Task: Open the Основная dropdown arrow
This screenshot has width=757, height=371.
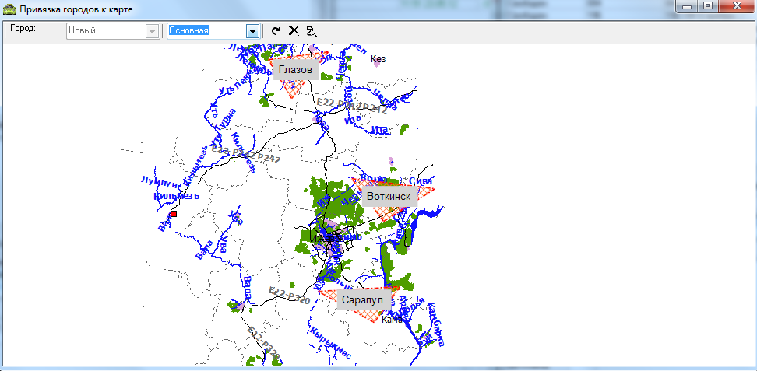Action: tap(252, 31)
